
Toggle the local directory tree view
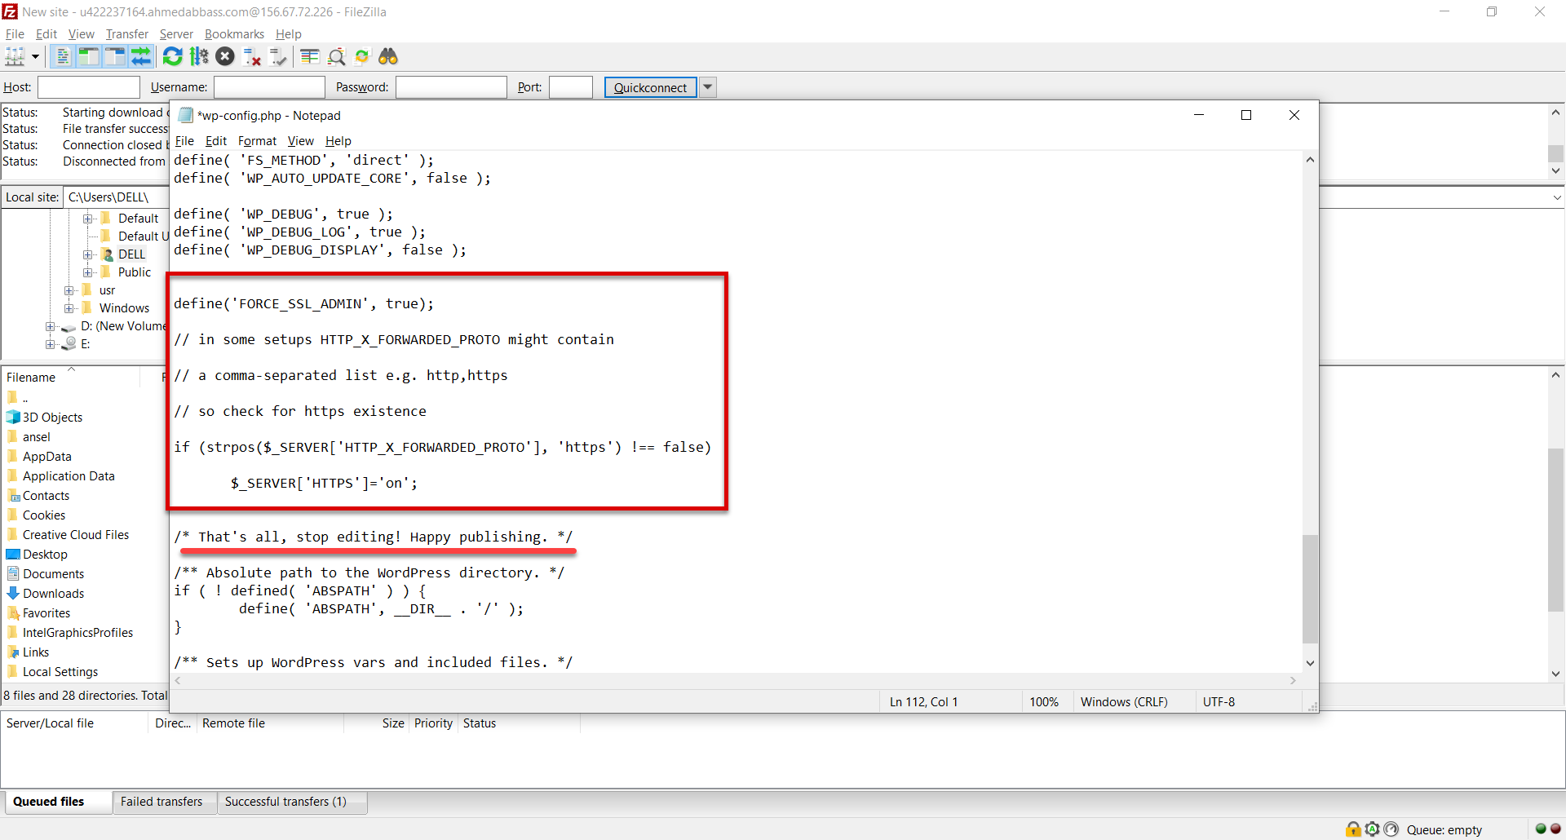88,57
